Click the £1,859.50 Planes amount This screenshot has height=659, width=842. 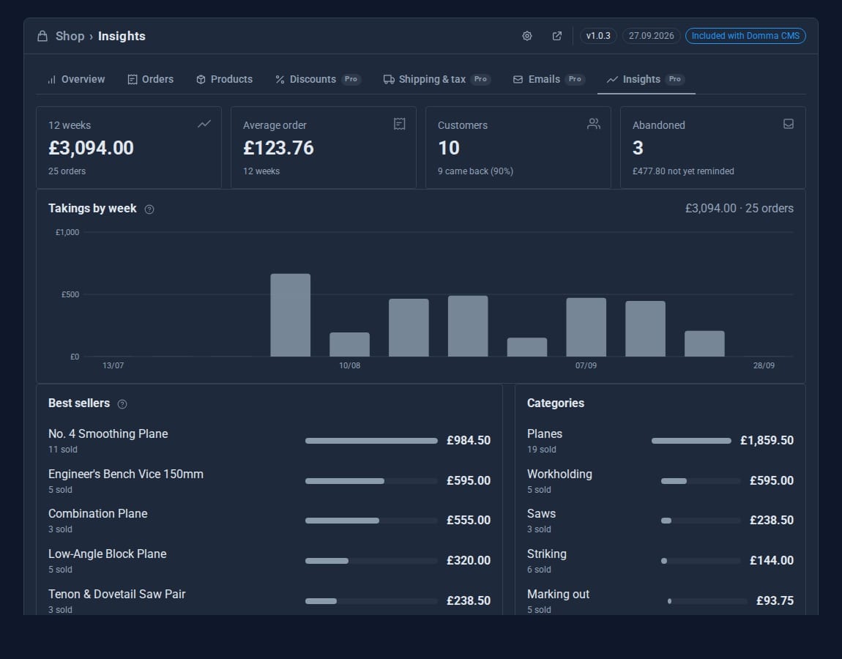767,440
